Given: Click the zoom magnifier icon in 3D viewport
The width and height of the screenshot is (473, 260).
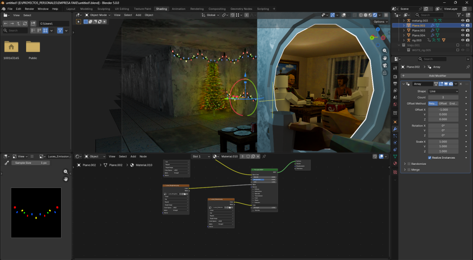Looking at the screenshot, I should (385, 51).
